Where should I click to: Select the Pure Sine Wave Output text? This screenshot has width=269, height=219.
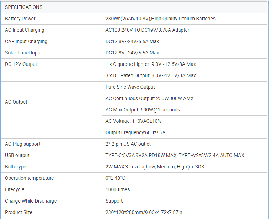tap(130, 87)
